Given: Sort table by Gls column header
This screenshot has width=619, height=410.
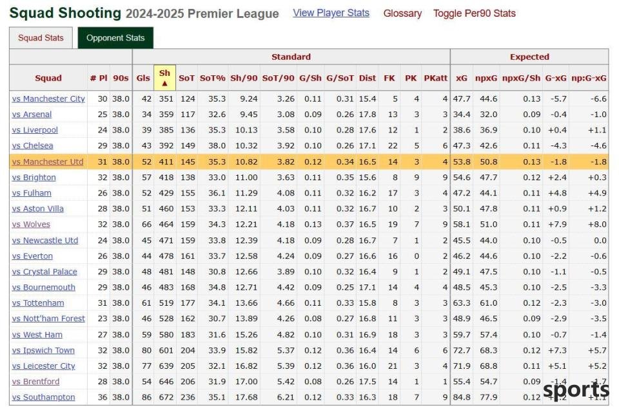Looking at the screenshot, I should [143, 78].
